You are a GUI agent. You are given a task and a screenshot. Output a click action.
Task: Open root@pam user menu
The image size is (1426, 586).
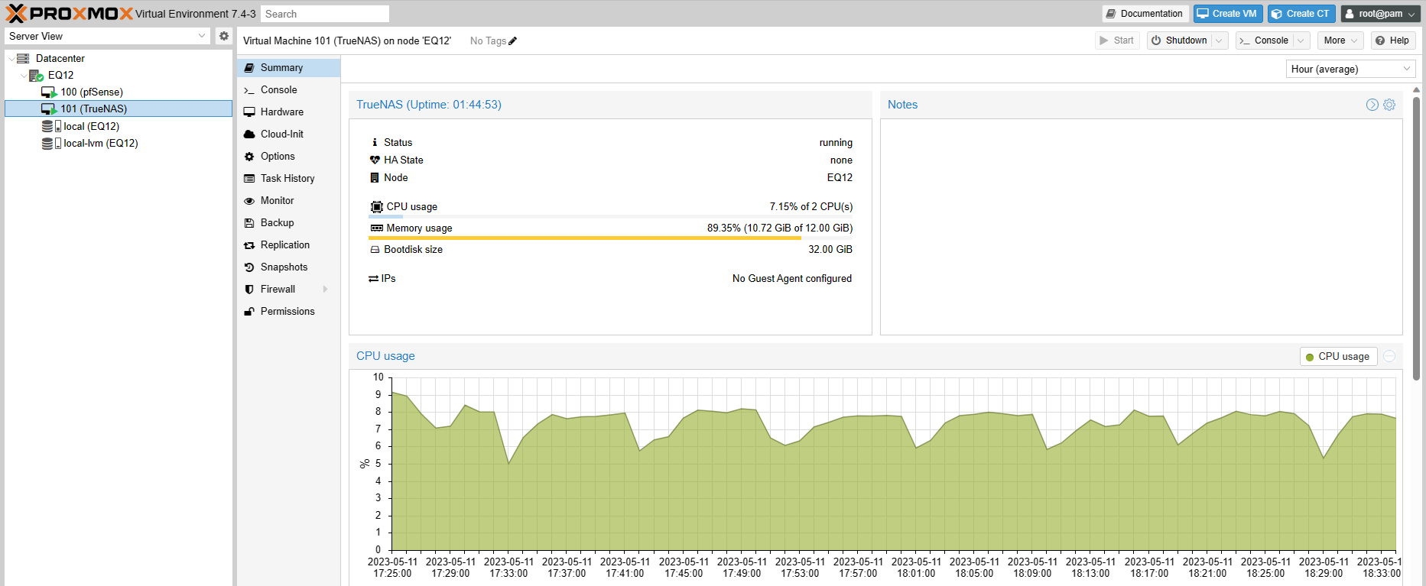(x=1380, y=14)
